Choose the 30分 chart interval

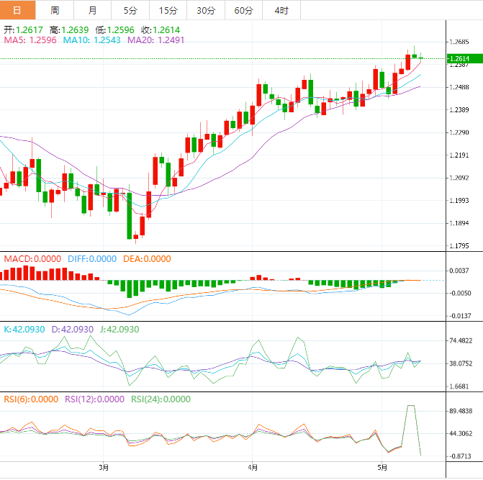206,10
